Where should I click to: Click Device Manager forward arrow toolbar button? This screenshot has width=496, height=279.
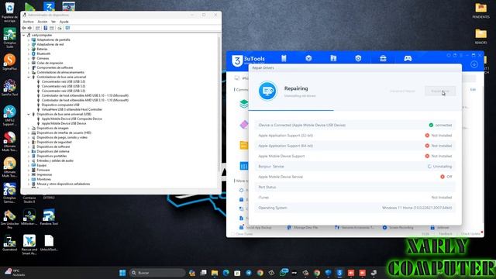click(29, 28)
